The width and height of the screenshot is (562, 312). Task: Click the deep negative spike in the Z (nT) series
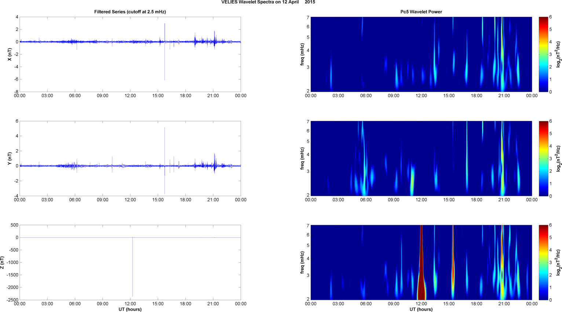click(x=132, y=267)
